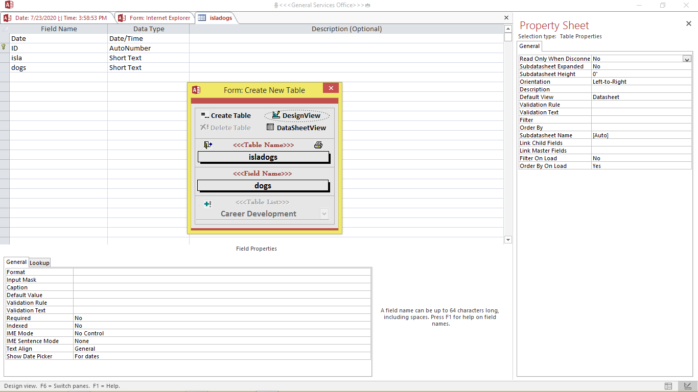Select the Date field name cell
Screen dimensions: 698x392
[59, 38]
